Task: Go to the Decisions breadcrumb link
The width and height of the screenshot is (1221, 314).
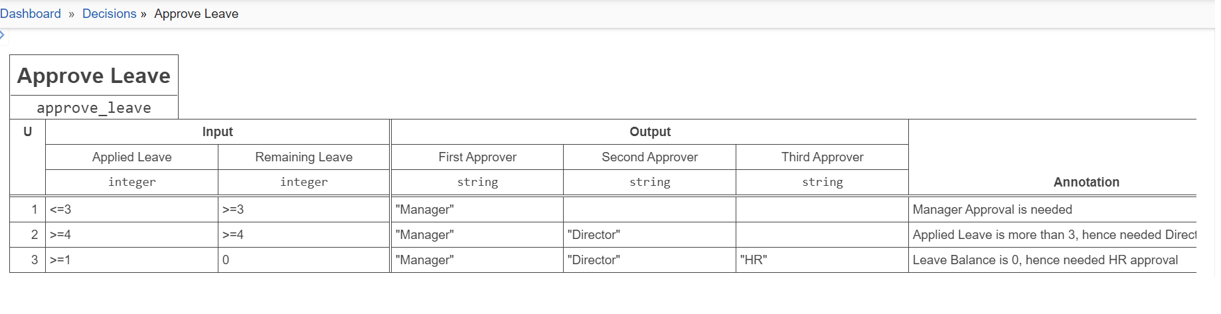Action: (x=109, y=14)
